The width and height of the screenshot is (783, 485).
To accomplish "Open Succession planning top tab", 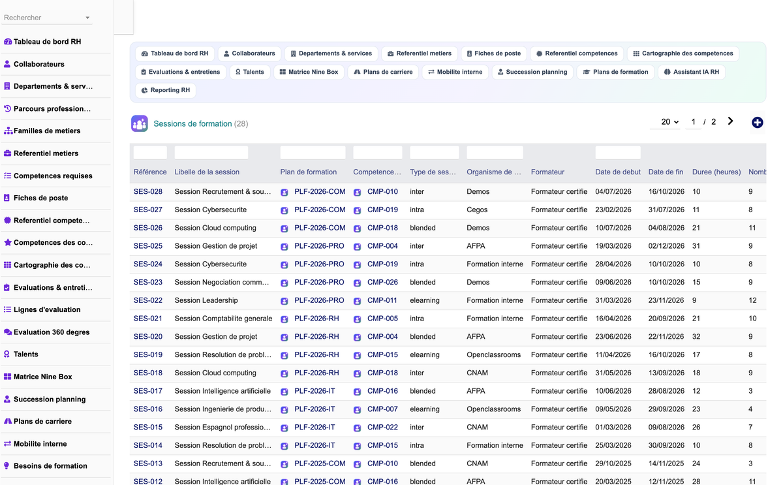I will (x=532, y=72).
